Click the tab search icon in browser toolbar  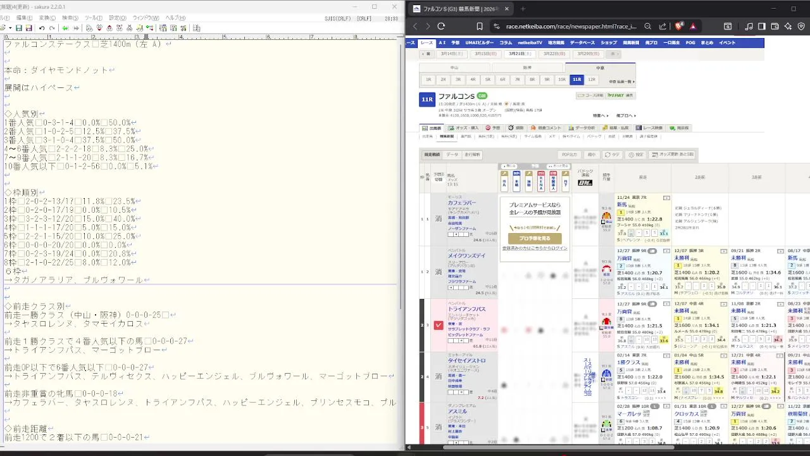point(728,26)
